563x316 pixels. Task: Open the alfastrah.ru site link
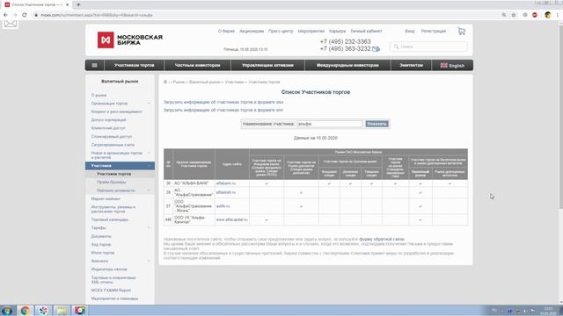226,192
